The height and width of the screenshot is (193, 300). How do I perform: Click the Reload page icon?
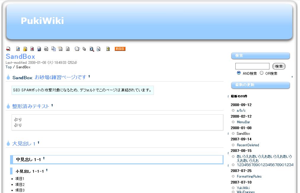[x=68, y=49]
